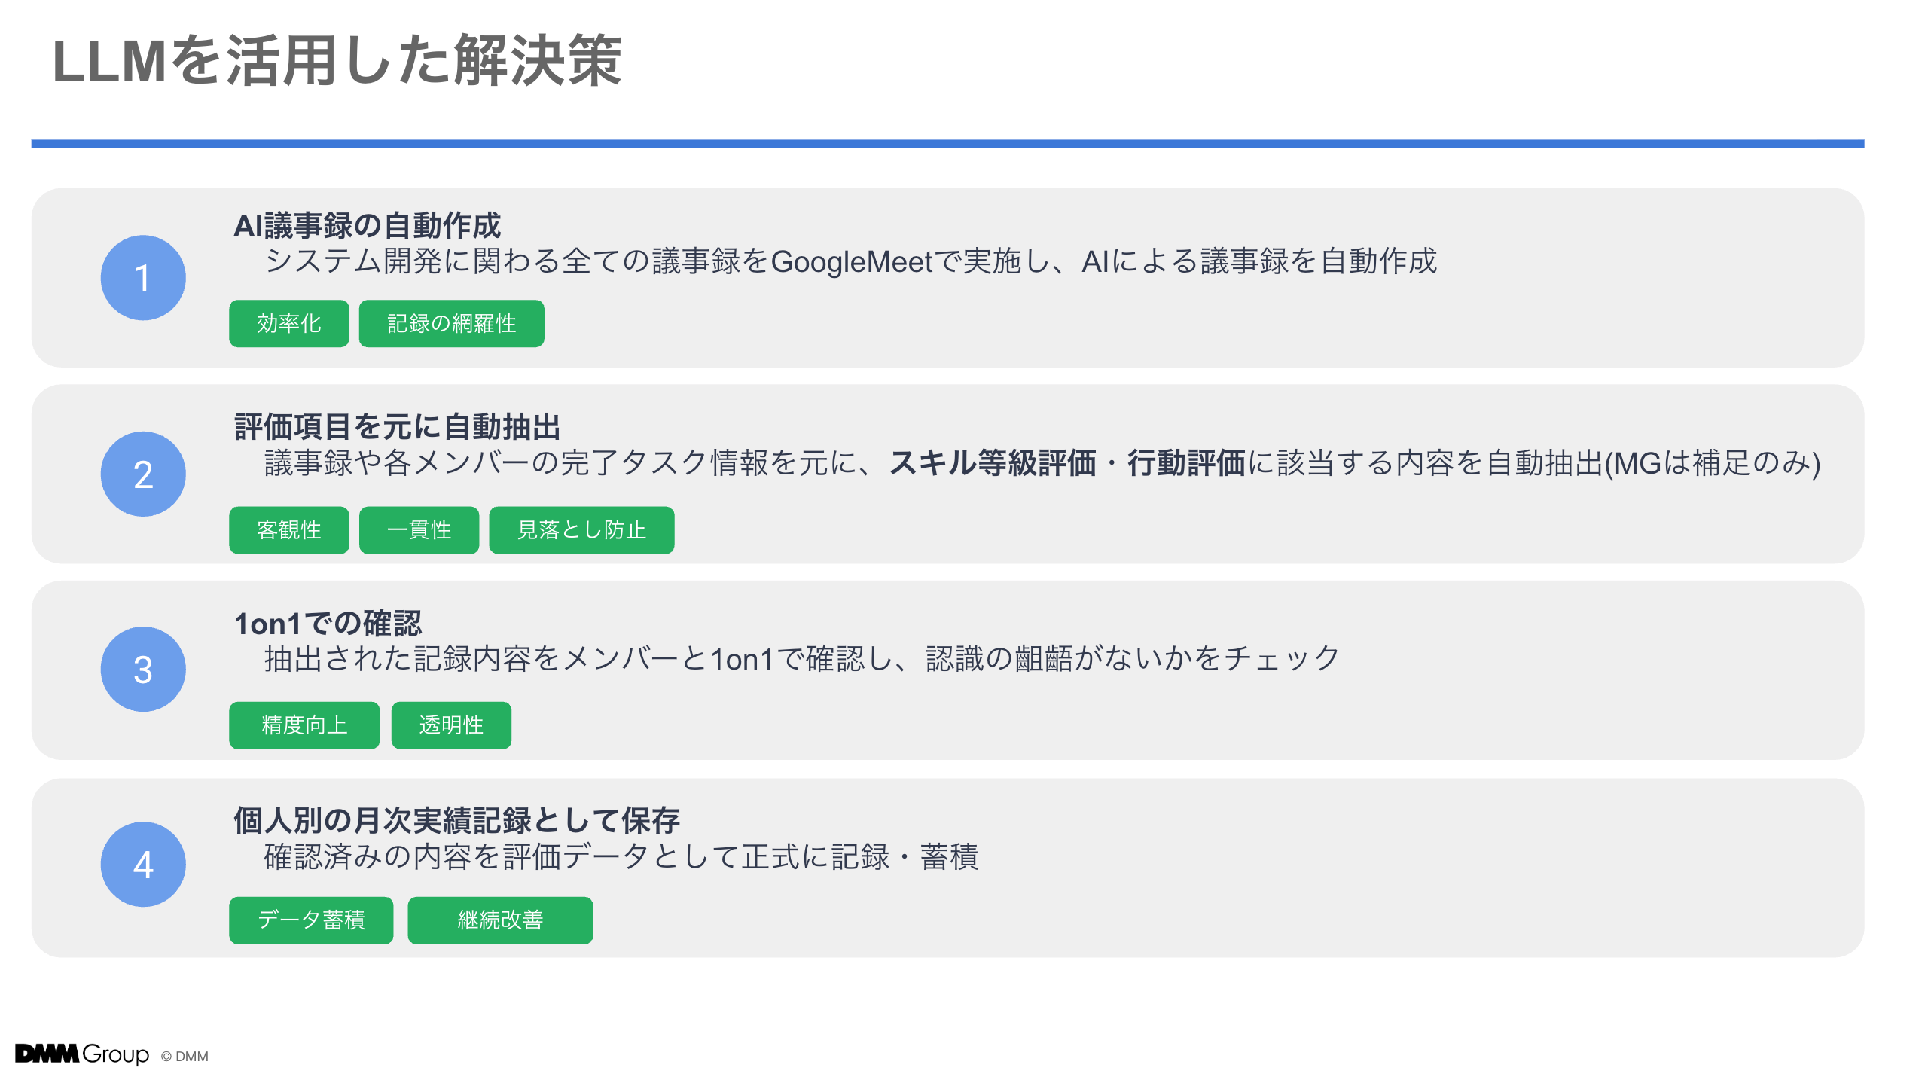
Task: Click the DMM Group logo
Action: point(83,1054)
